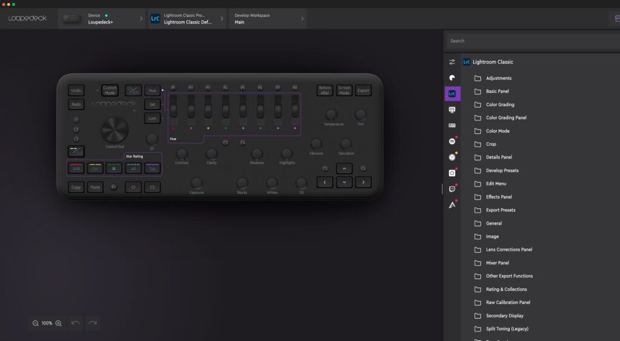Open the Spotify plugin sidebar icon
Viewport: 620px width, 341px height.
coord(452,141)
